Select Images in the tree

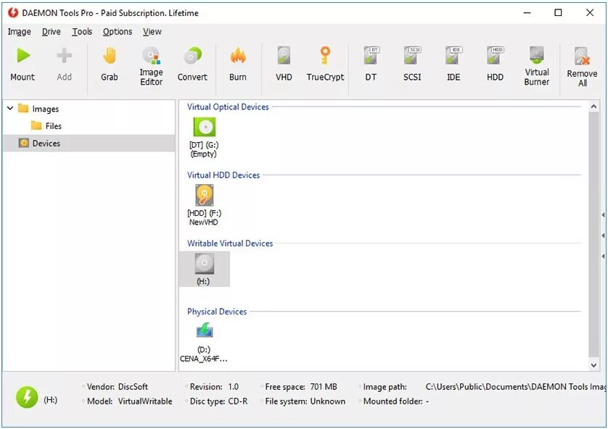(x=46, y=109)
